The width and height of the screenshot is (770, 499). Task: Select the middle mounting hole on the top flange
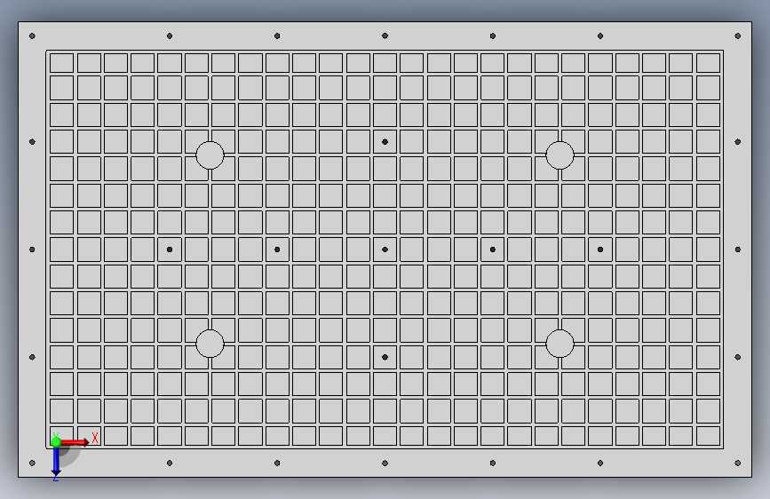(385, 36)
